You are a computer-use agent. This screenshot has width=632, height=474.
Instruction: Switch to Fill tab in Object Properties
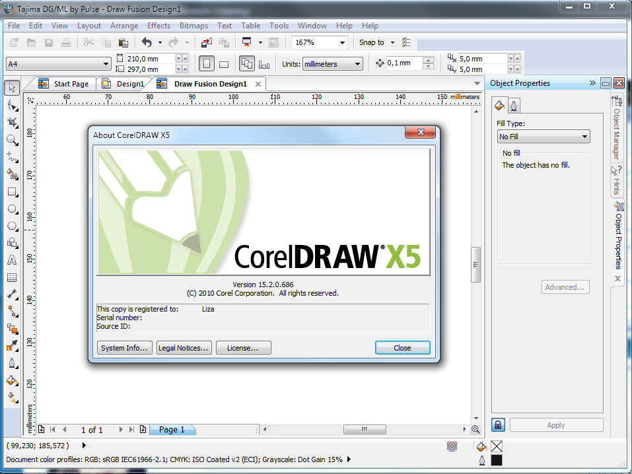[x=499, y=106]
